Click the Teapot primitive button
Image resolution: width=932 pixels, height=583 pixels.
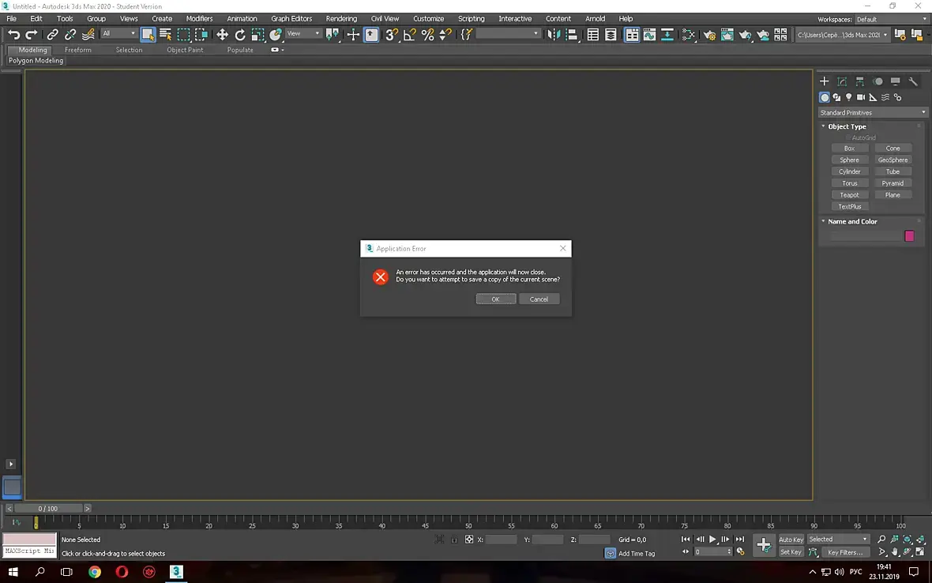tap(849, 195)
